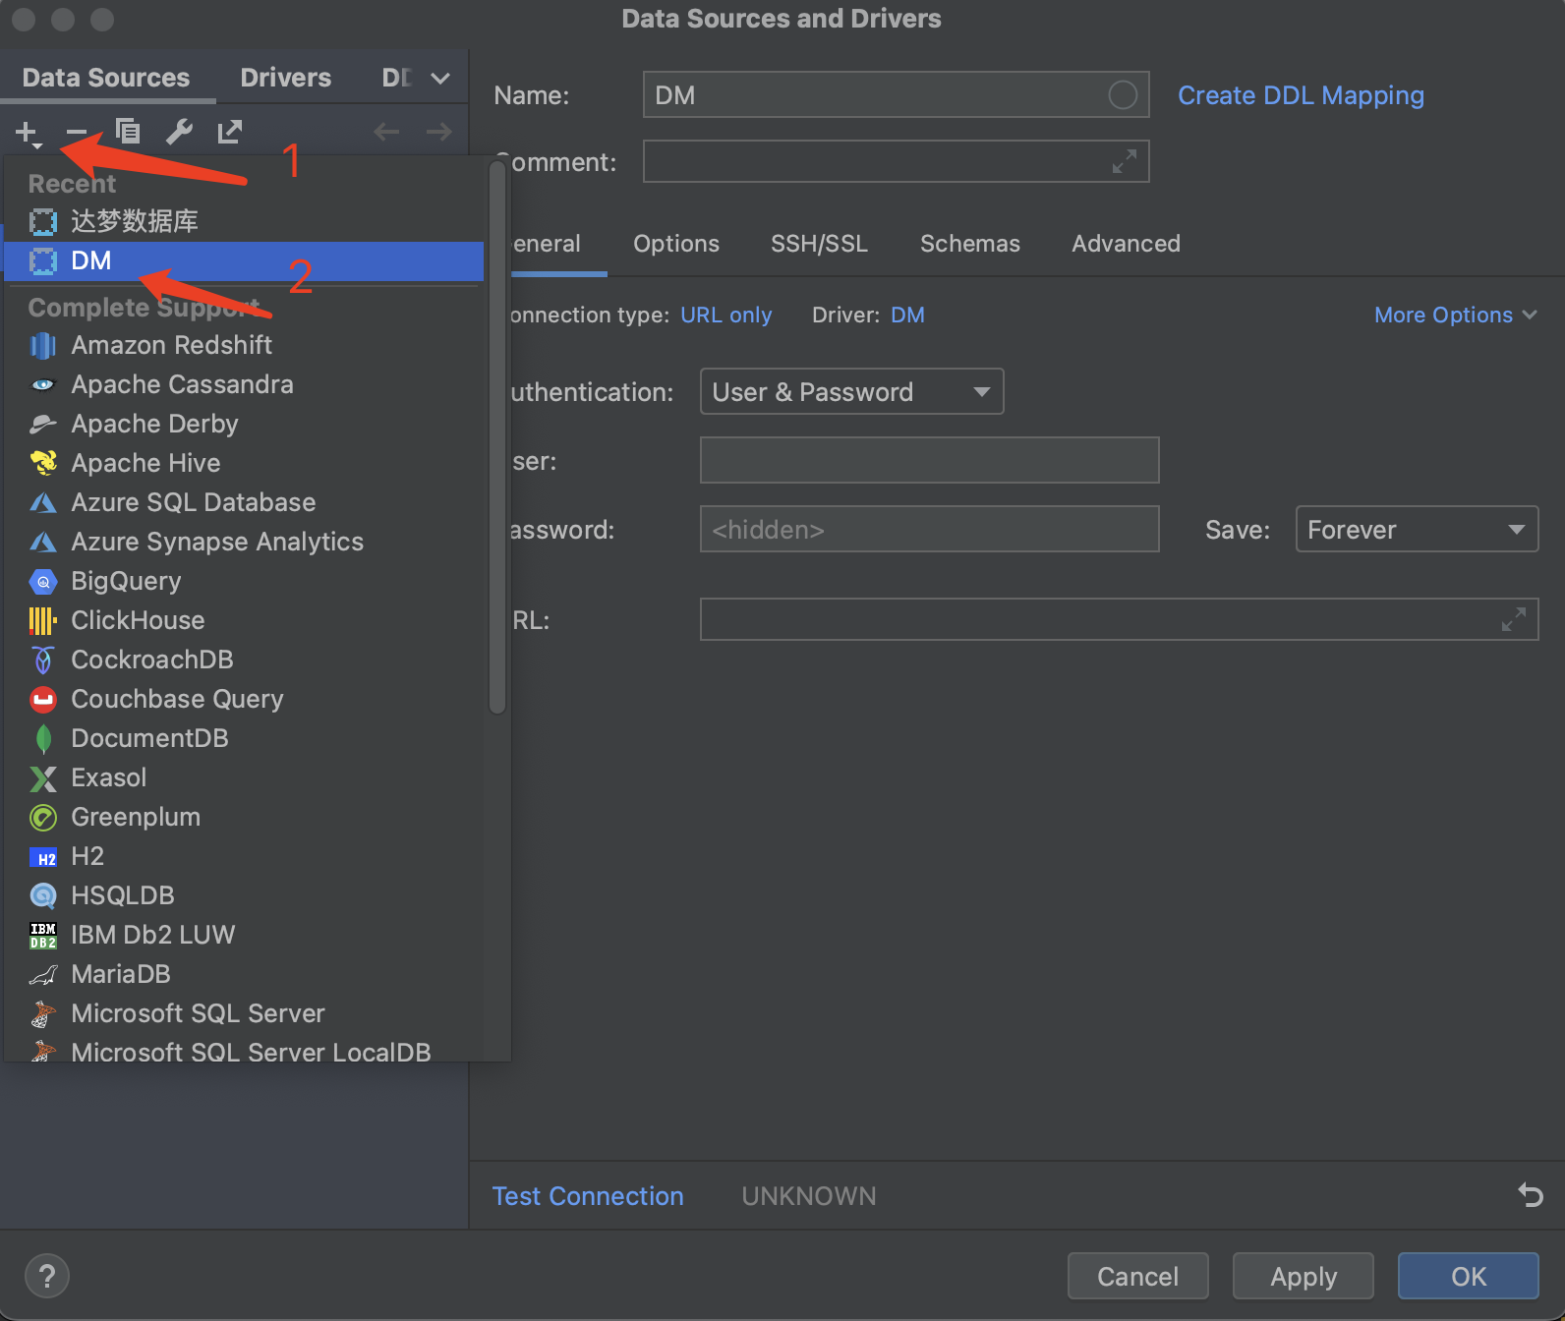Screen dimensions: 1565x1321
Task: Click the DM driver link
Action: [907, 315]
